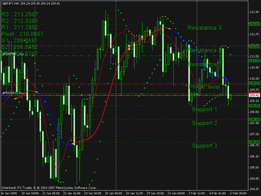Screen dimensions: 261x196
Task: Click the 210.90 price axis label
Action: point(254,68)
